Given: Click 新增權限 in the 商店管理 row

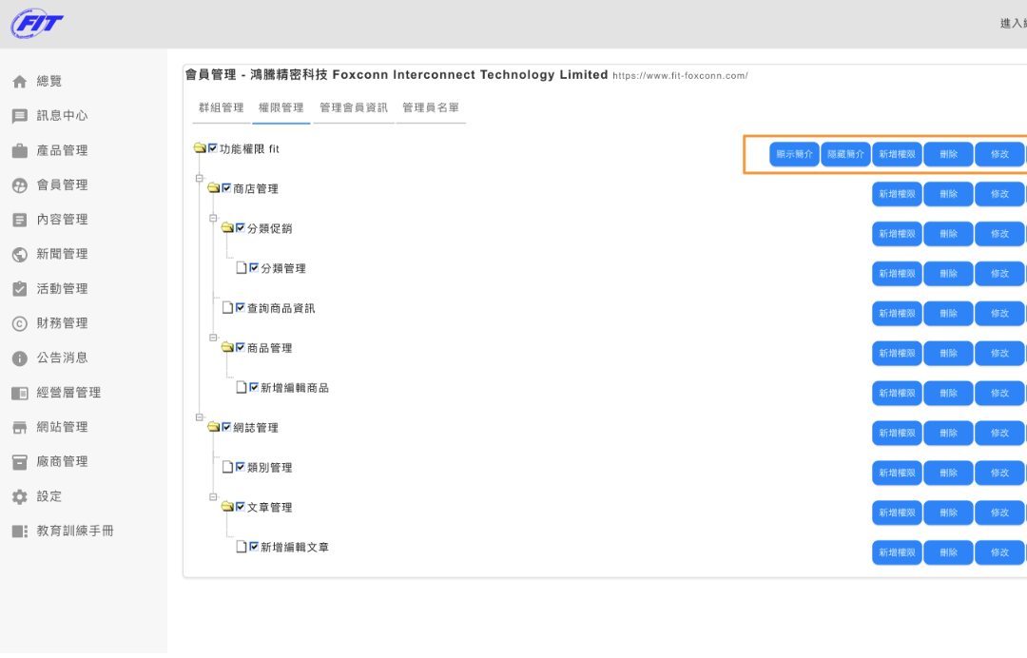Looking at the screenshot, I should pyautogui.click(x=898, y=195).
